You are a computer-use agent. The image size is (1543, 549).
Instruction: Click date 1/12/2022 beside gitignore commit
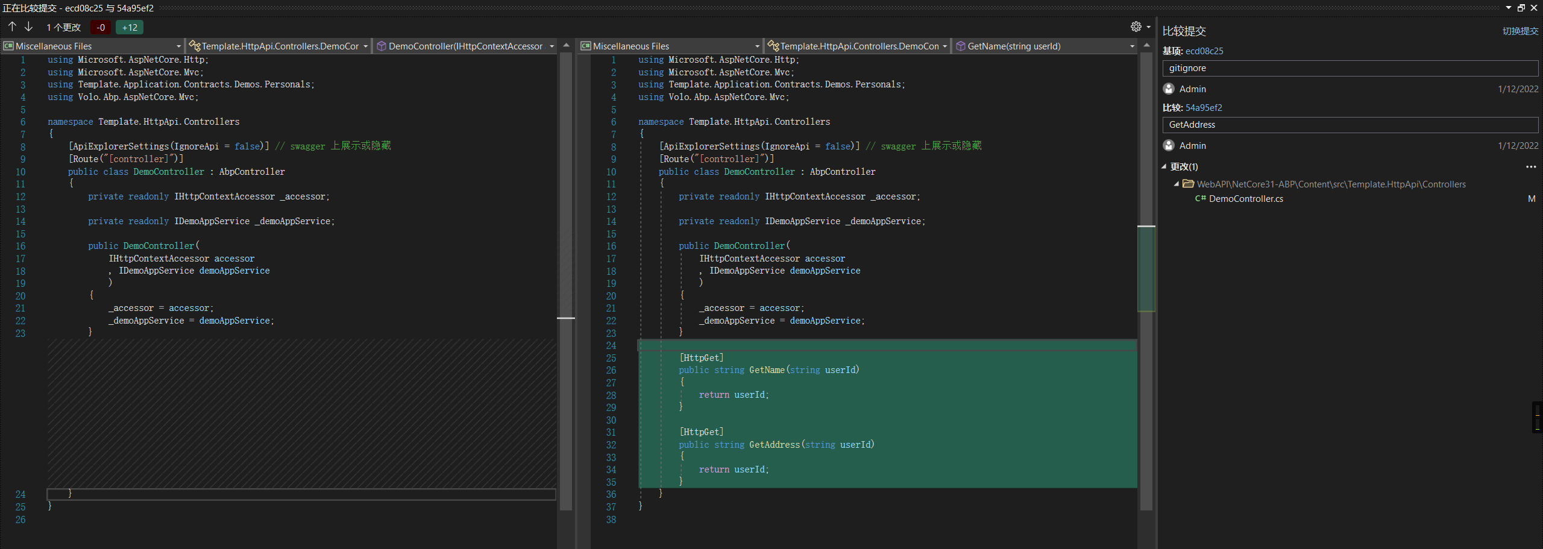point(1518,89)
